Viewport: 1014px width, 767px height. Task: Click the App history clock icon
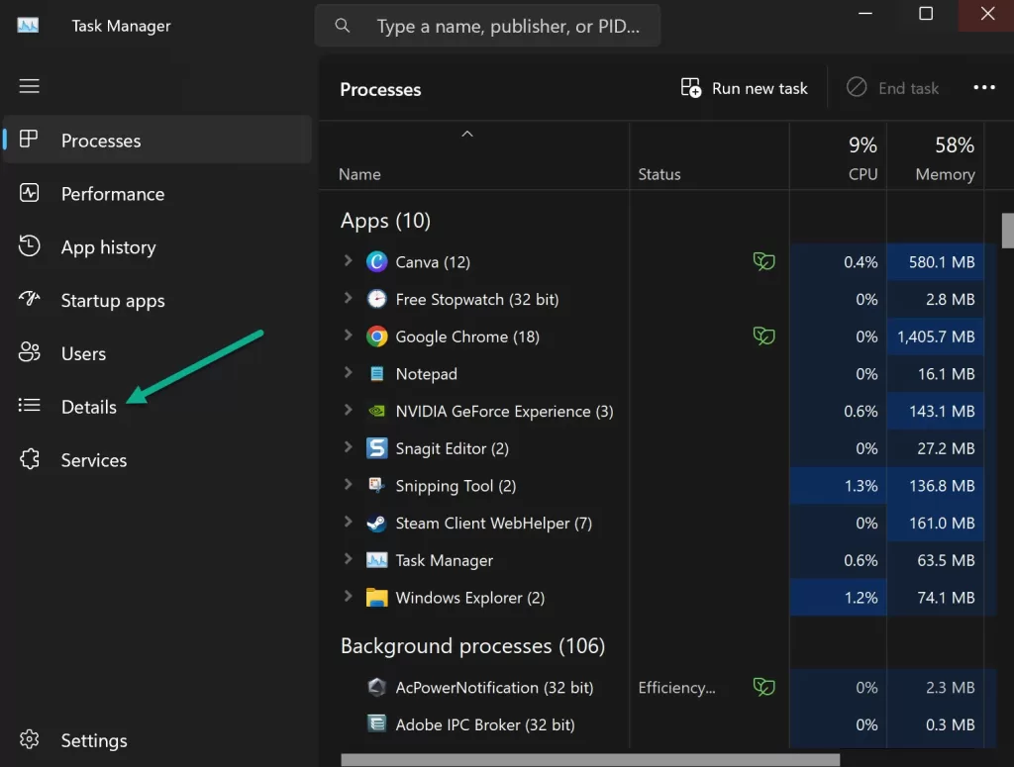tap(29, 246)
